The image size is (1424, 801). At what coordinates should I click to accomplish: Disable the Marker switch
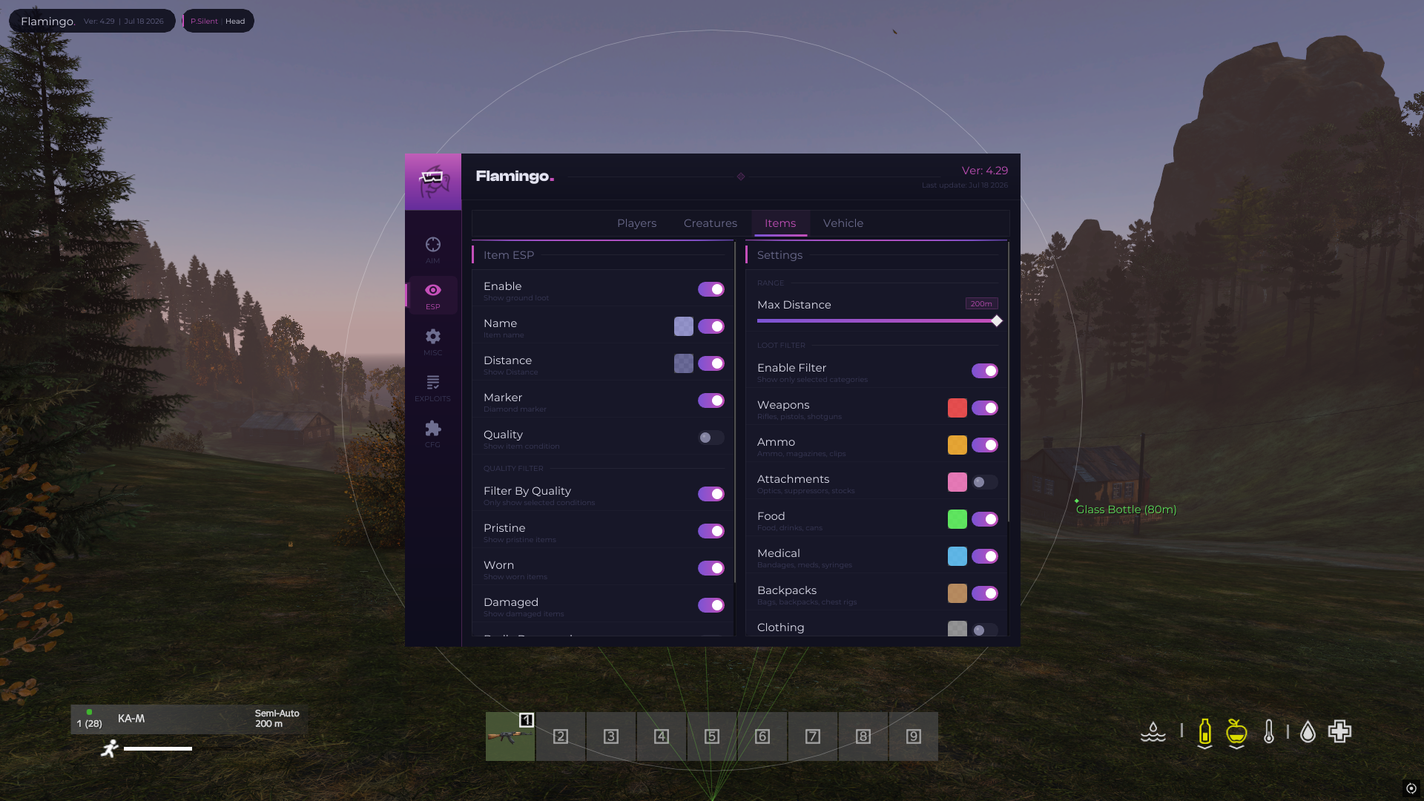711,400
